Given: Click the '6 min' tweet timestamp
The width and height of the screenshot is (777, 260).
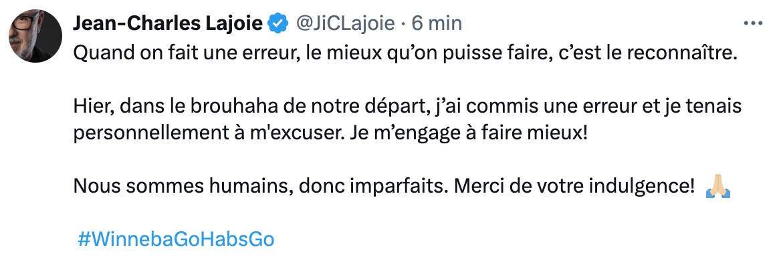Looking at the screenshot, I should 437,23.
